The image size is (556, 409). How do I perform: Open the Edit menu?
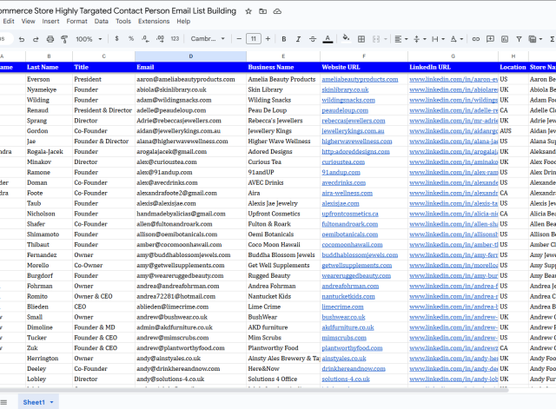coord(9,21)
